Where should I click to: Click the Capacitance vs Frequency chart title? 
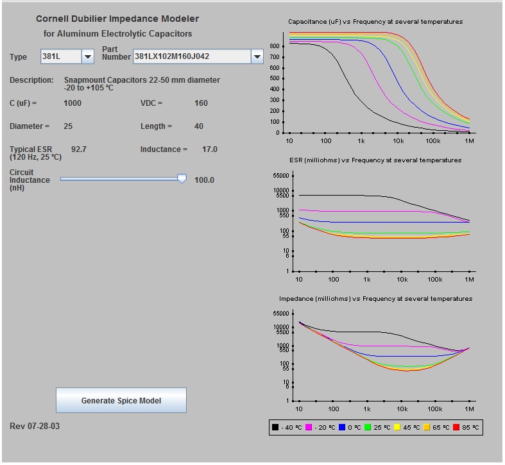coord(375,22)
